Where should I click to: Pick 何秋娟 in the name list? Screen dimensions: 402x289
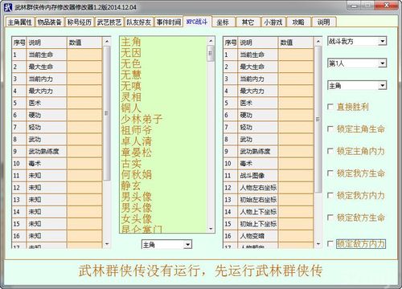(137, 174)
